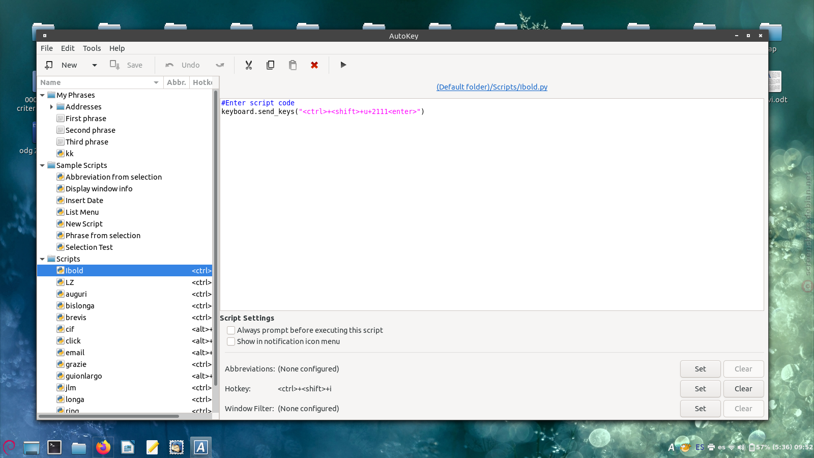Click the Redo arrow icon
This screenshot has height=458, width=814.
220,65
